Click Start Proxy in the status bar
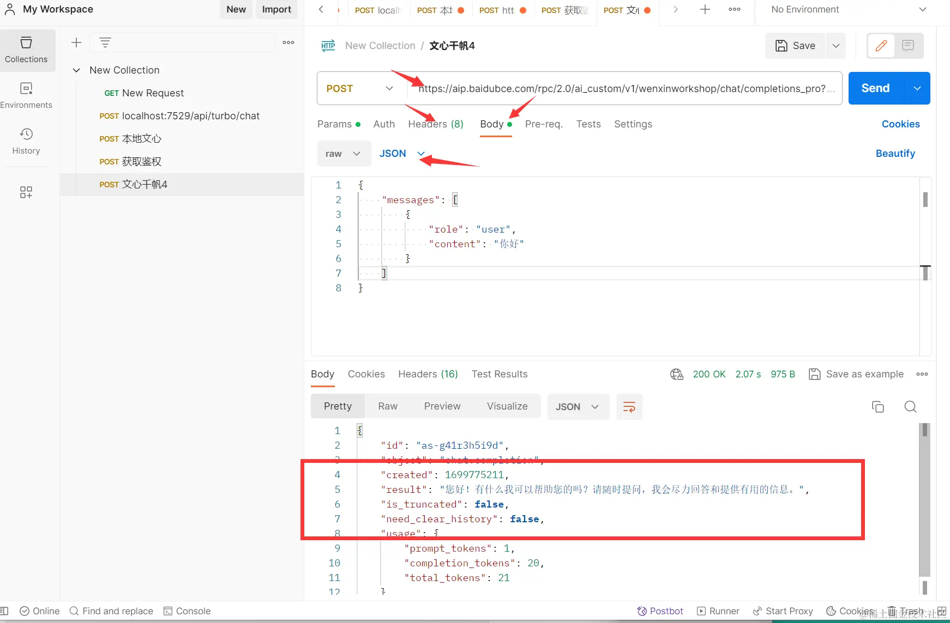 [x=783, y=611]
